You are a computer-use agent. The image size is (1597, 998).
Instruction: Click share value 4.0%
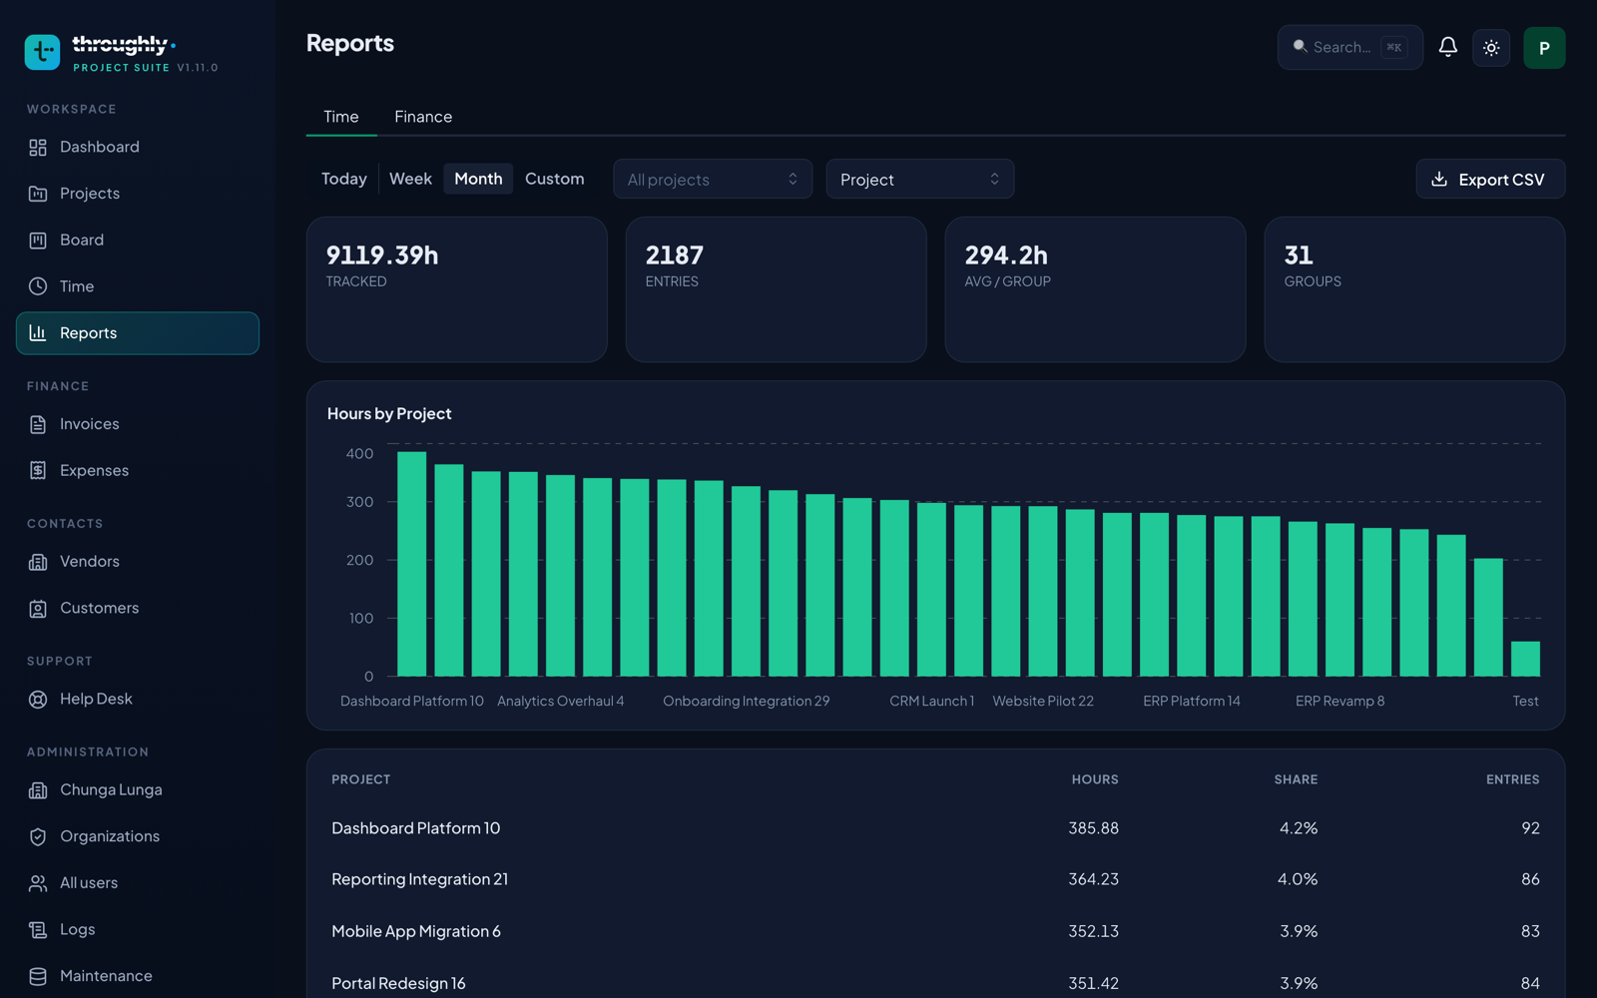[x=1298, y=879]
